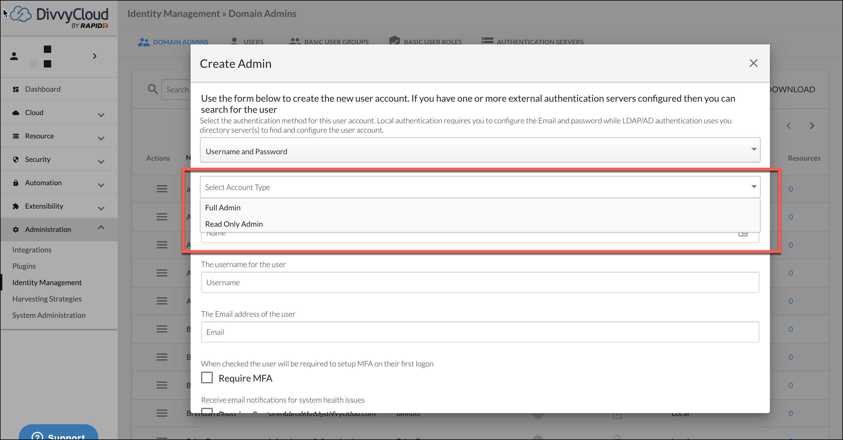Expand the Security section chevron
Screen dimensions: 843x440
pos(101,162)
